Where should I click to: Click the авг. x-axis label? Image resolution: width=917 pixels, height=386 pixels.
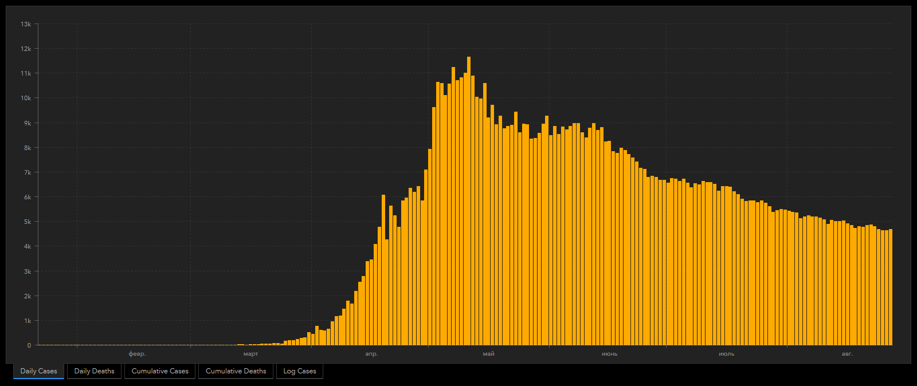[x=848, y=354]
